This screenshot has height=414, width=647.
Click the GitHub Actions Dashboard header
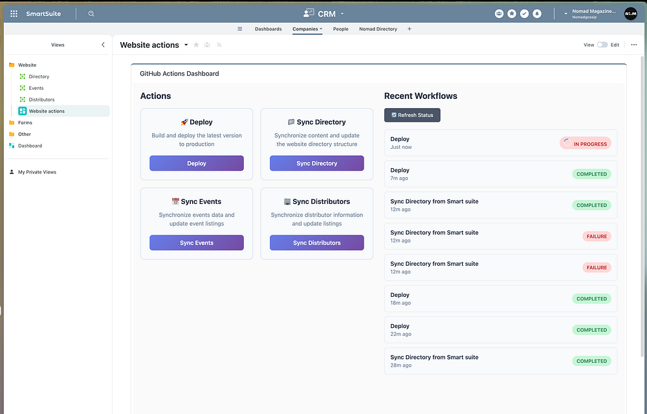[179, 73]
